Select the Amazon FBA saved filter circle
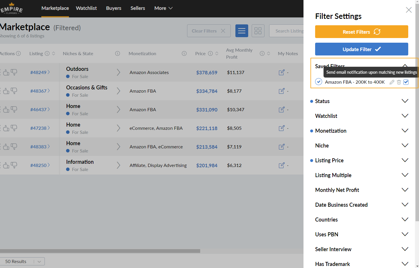The width and height of the screenshot is (419, 268). tap(319, 82)
